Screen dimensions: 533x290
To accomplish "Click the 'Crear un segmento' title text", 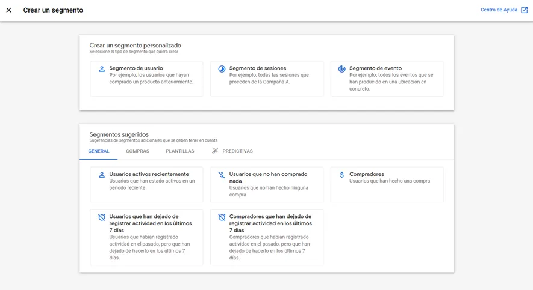I will coord(53,10).
